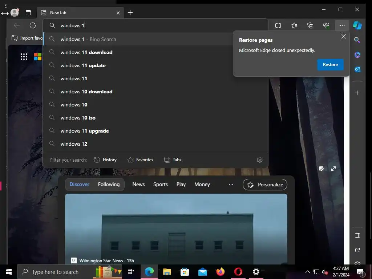Viewport: 372px width, 279px height.
Task: Open the Wilmington Star-News article image
Action: point(176,229)
